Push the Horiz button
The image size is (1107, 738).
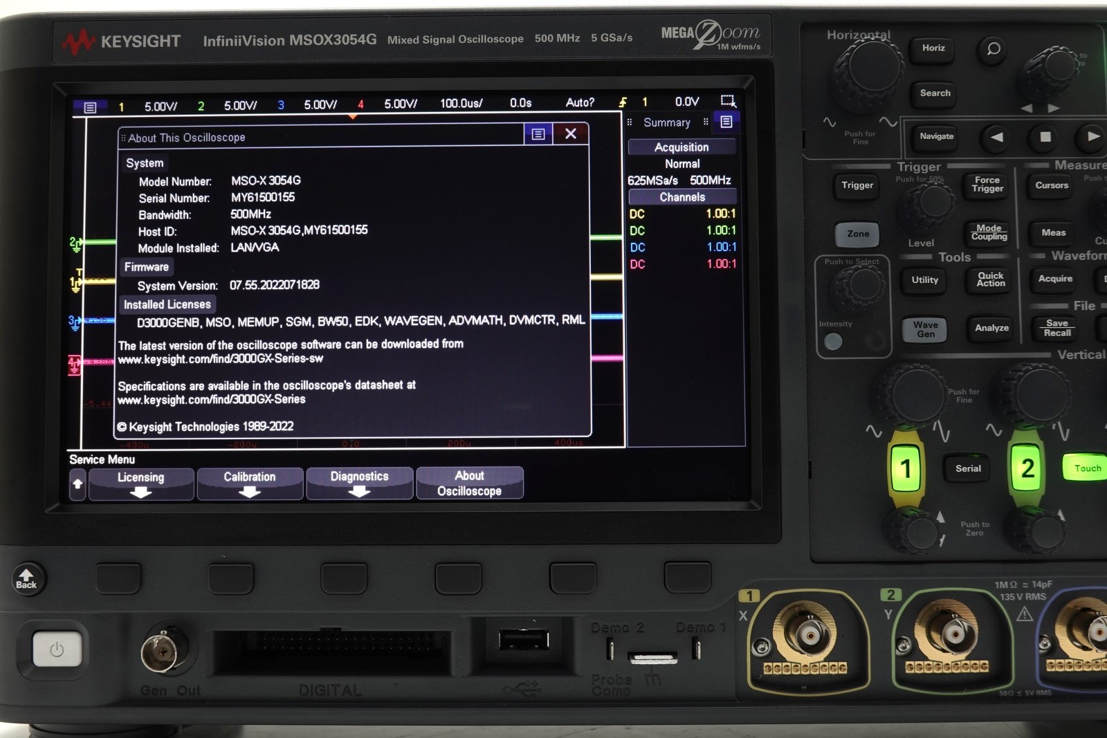(x=933, y=48)
